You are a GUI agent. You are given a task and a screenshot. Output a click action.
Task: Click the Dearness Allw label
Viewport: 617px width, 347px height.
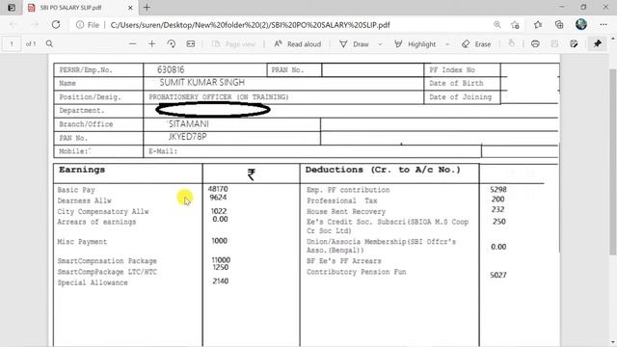click(x=84, y=200)
